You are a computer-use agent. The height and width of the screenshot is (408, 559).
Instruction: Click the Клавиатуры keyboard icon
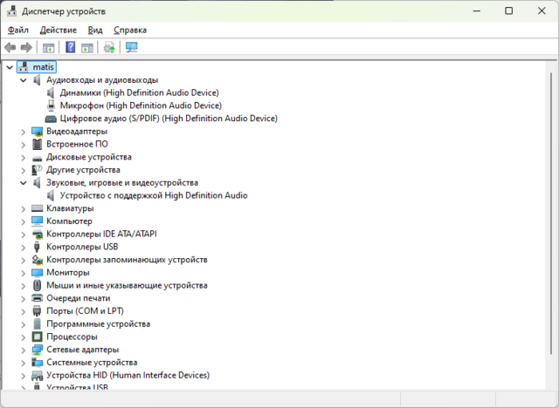38,208
